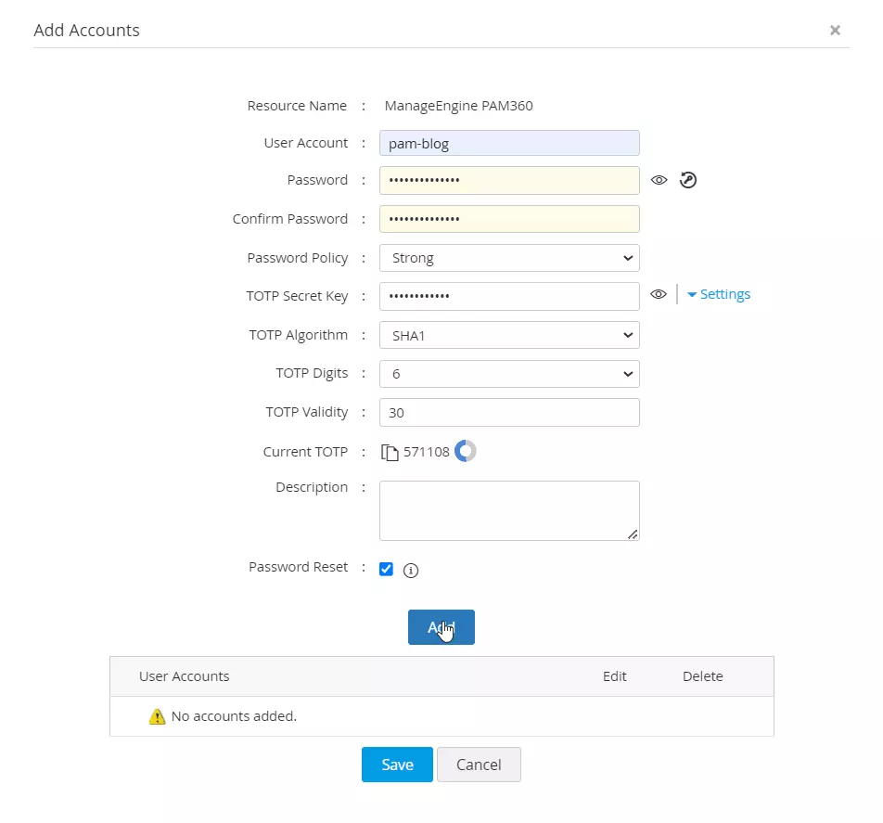
Task: Open the Password Policy dropdown
Action: (x=508, y=258)
